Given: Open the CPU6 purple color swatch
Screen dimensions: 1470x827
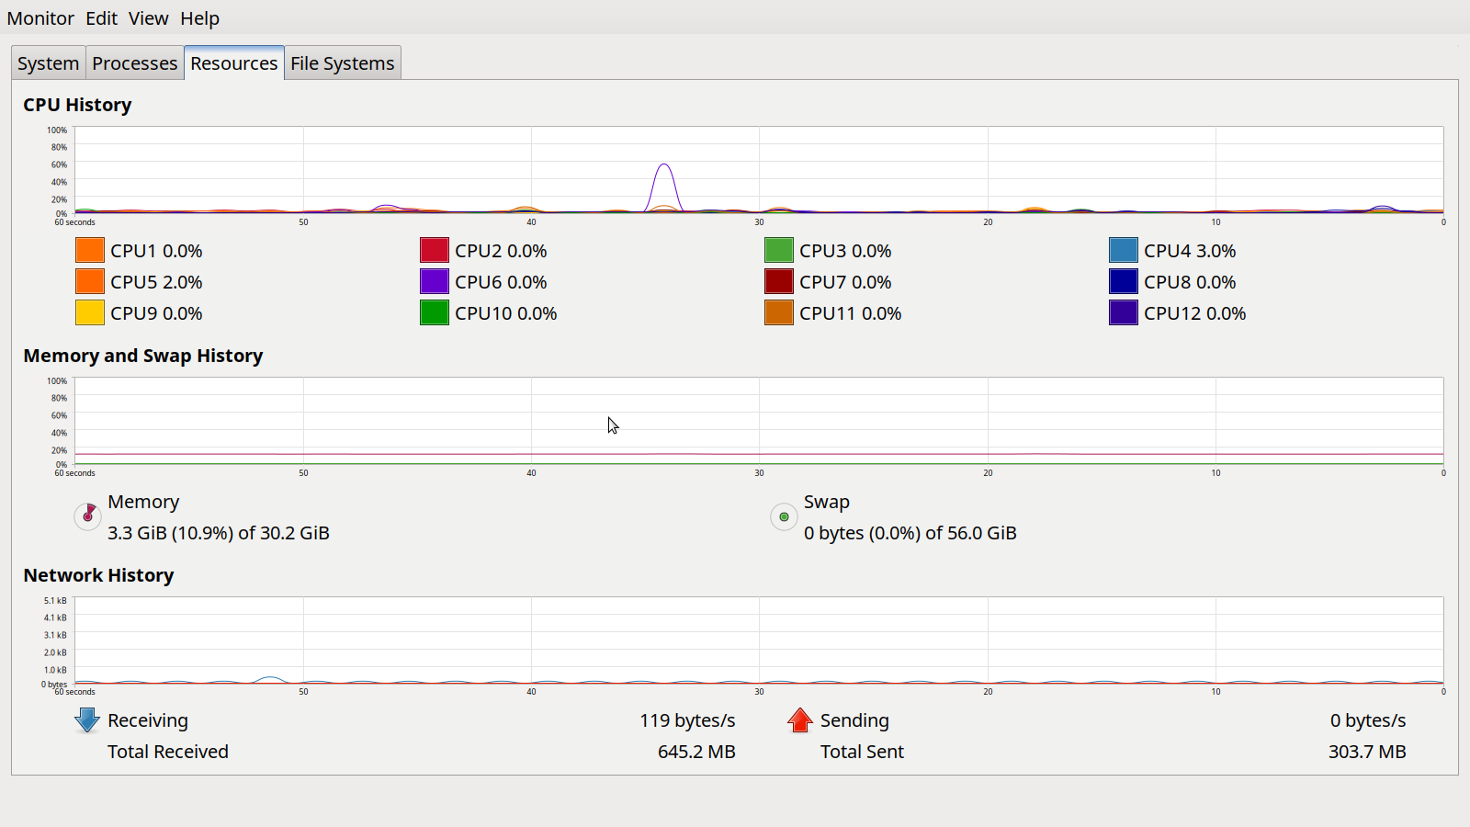Looking at the screenshot, I should 435,281.
